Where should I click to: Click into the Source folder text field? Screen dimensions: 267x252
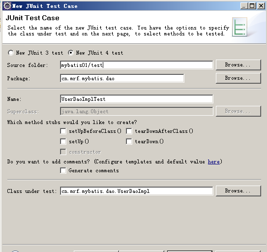point(136,65)
